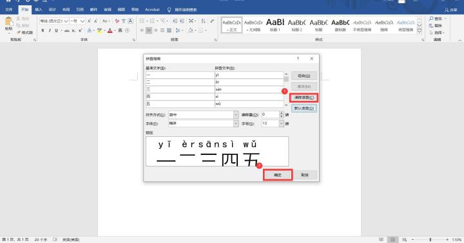Click the Share (共享) button
Viewport: 464px width, 243px height.
[x=451, y=10]
